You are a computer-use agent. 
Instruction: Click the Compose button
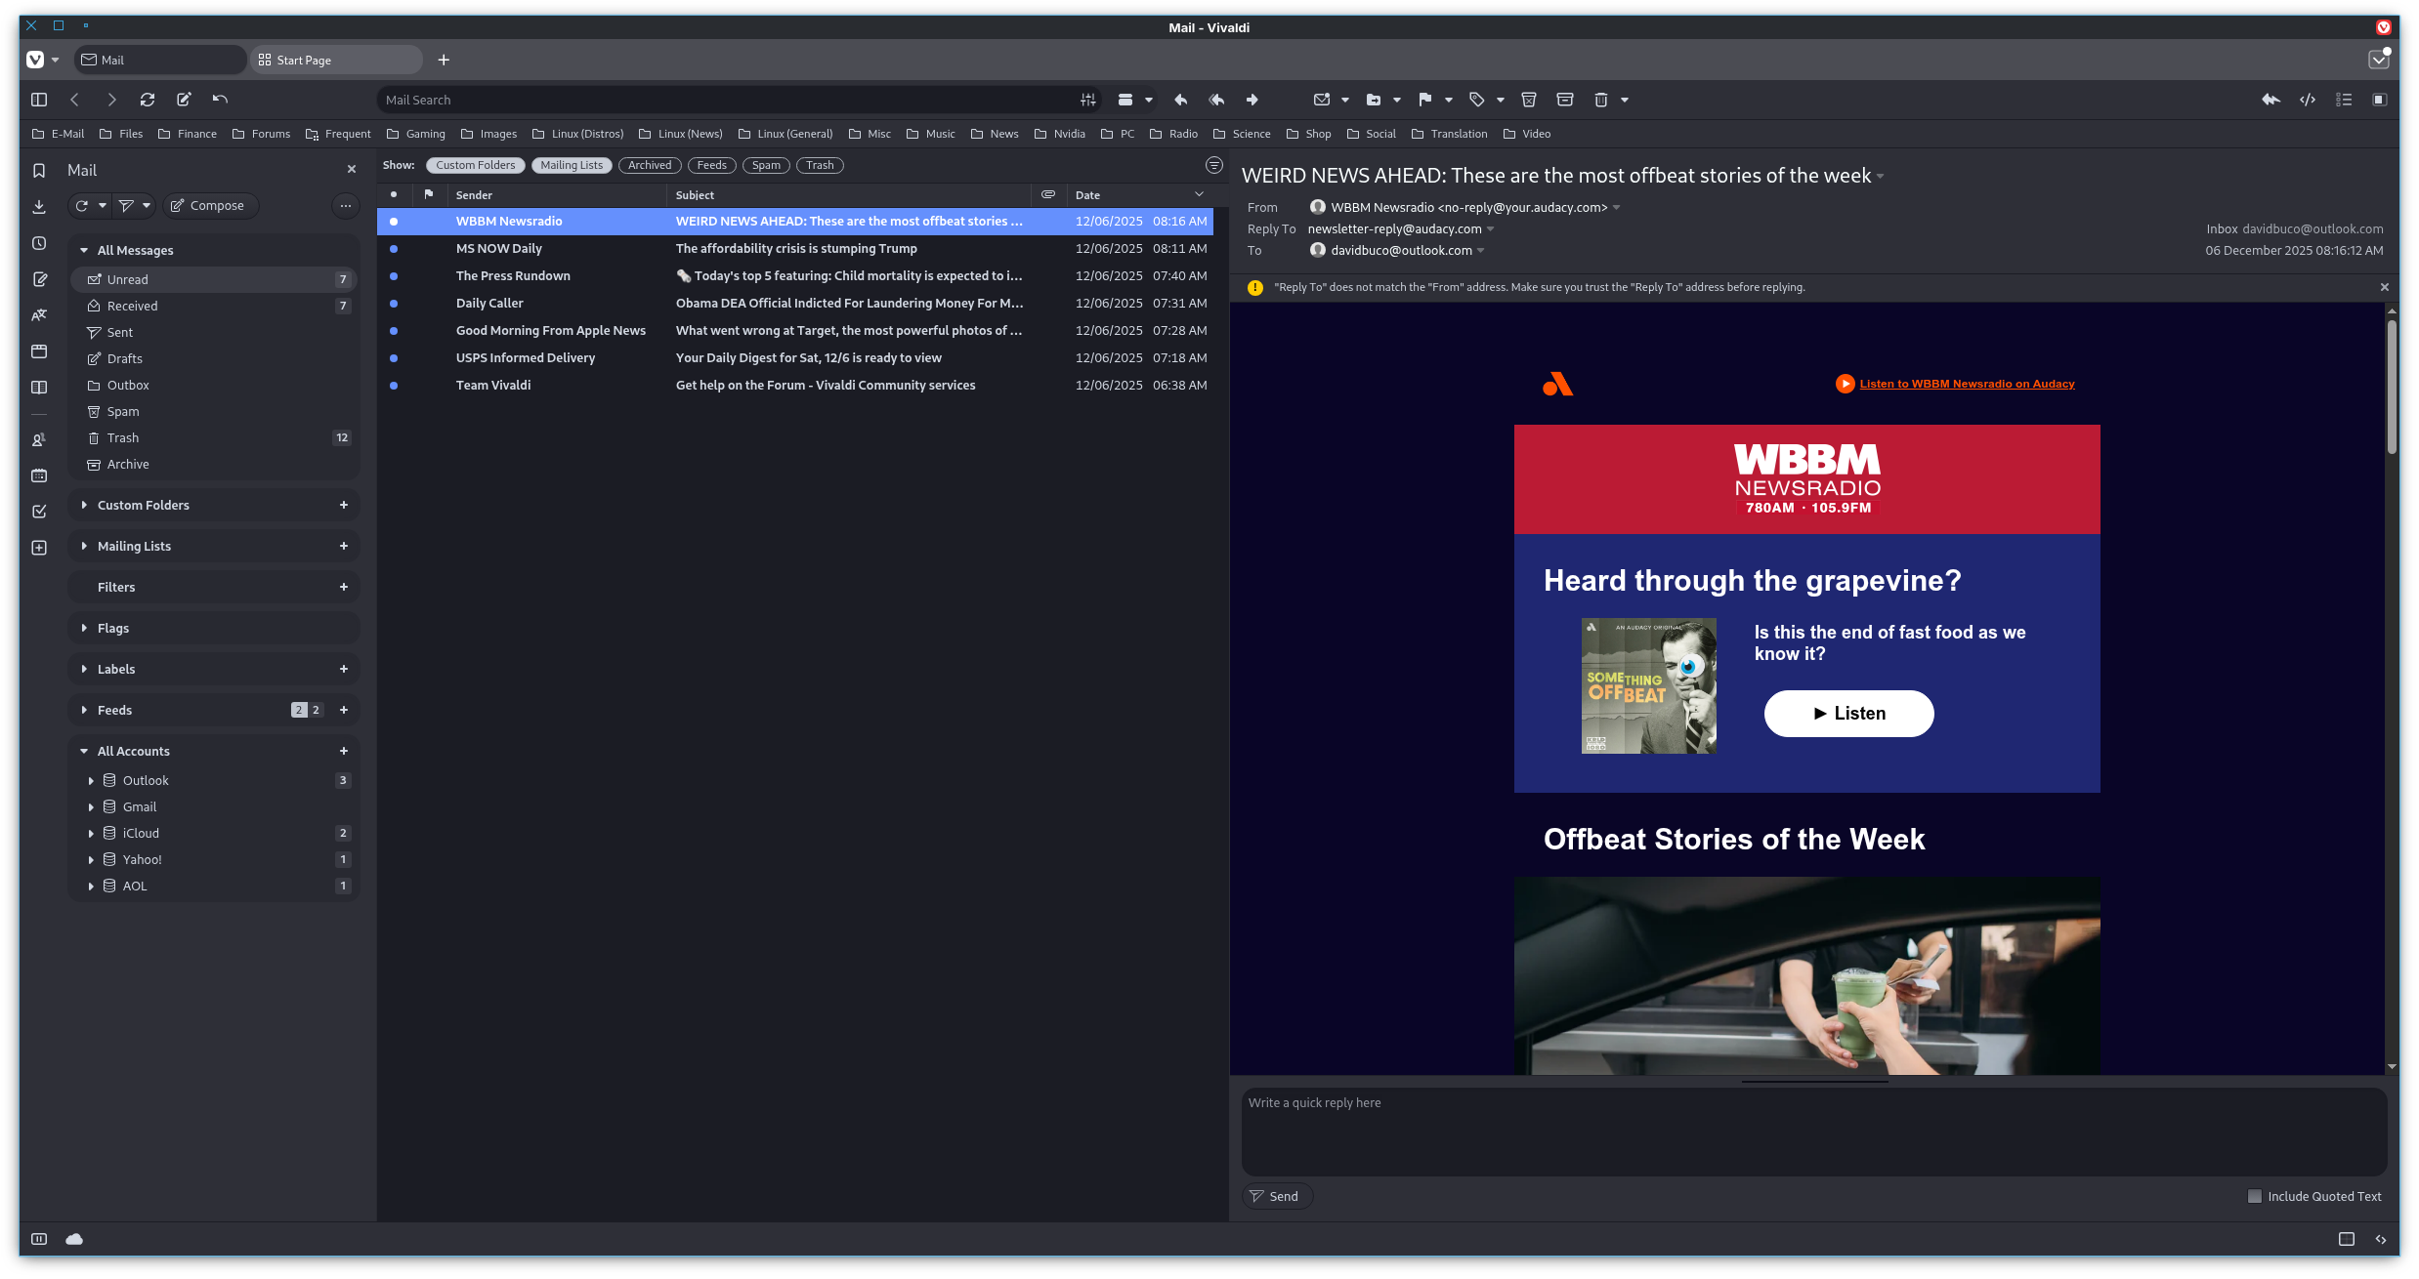pyautogui.click(x=209, y=205)
